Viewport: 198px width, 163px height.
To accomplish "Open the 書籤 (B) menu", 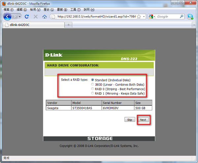I will tap(62, 10).
